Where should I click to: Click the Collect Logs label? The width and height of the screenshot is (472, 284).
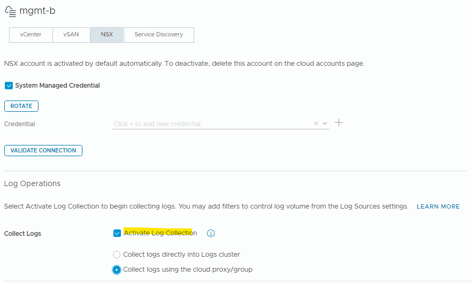(22, 234)
